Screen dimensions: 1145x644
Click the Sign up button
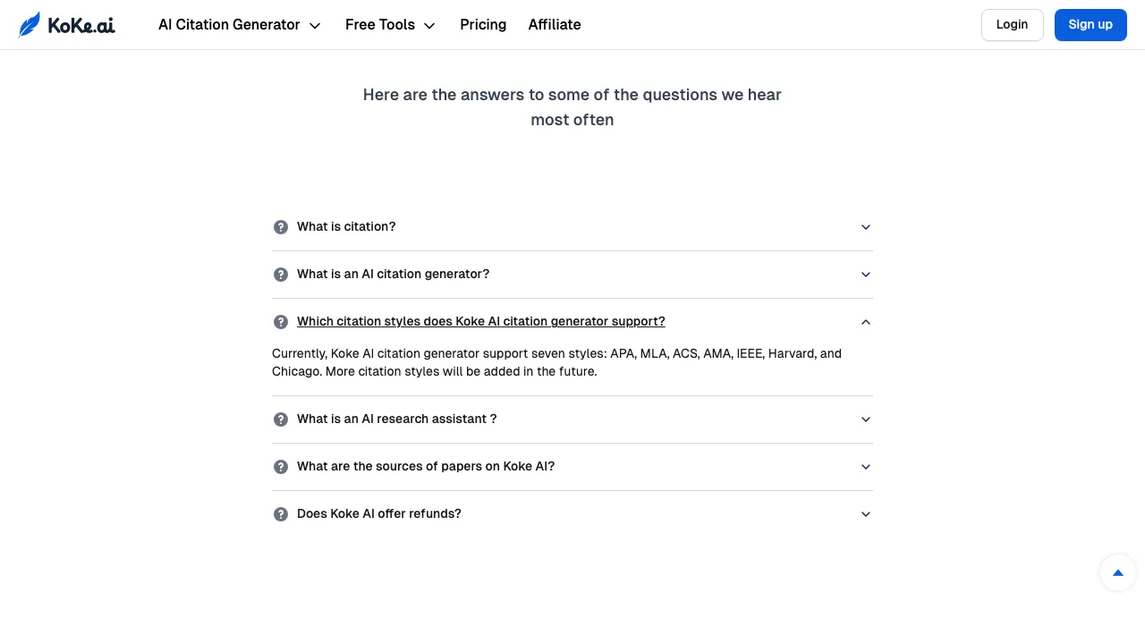[x=1090, y=25]
